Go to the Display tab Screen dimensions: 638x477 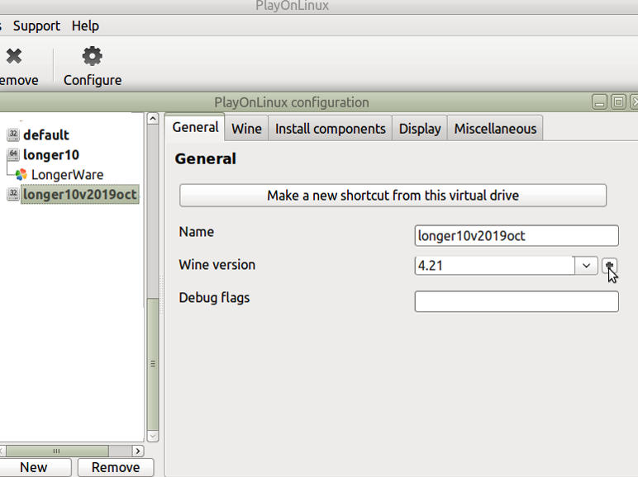pos(420,128)
